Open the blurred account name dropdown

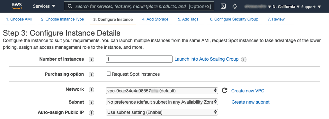point(258,7)
